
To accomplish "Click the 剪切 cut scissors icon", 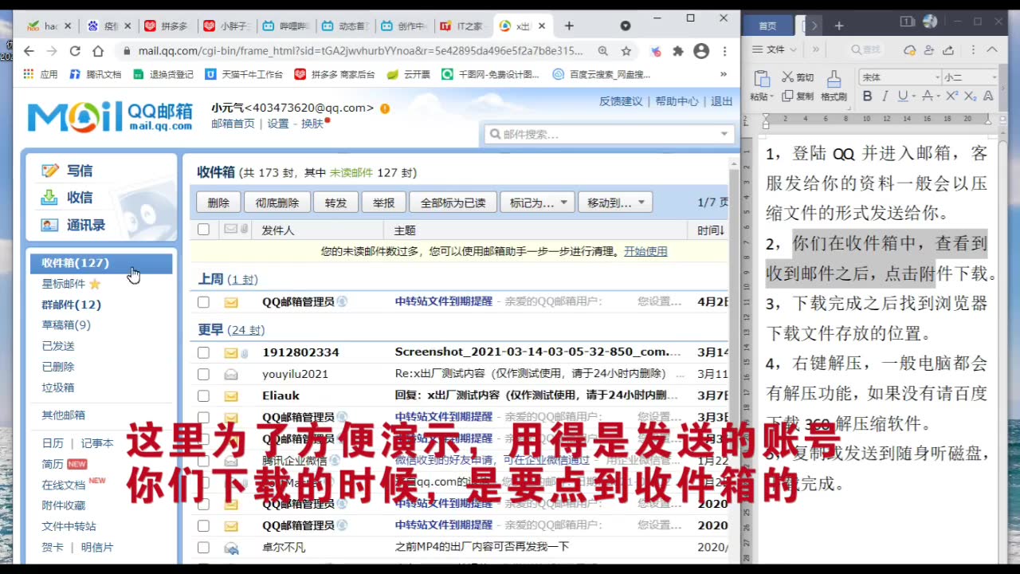I will (x=787, y=77).
